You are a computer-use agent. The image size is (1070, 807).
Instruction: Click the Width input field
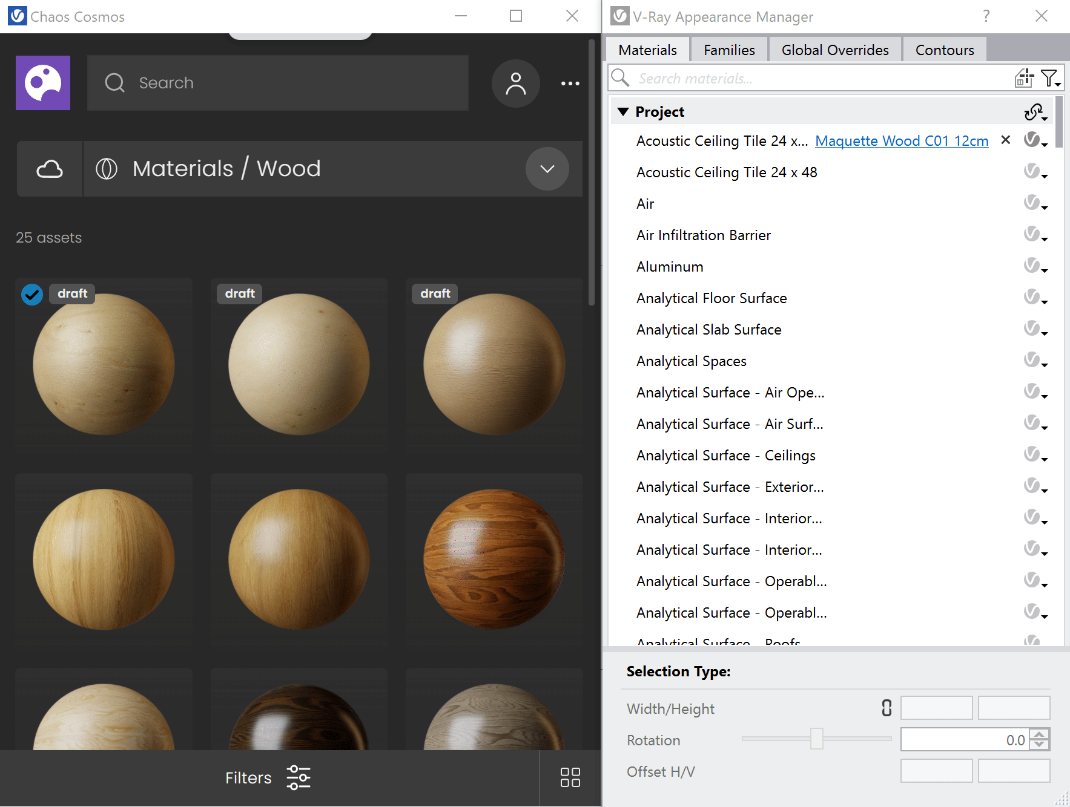coord(936,708)
